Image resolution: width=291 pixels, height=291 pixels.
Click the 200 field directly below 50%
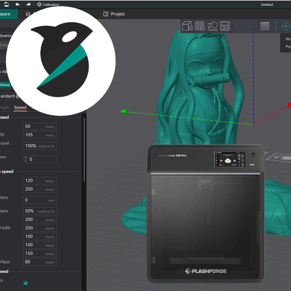[x=40, y=220]
